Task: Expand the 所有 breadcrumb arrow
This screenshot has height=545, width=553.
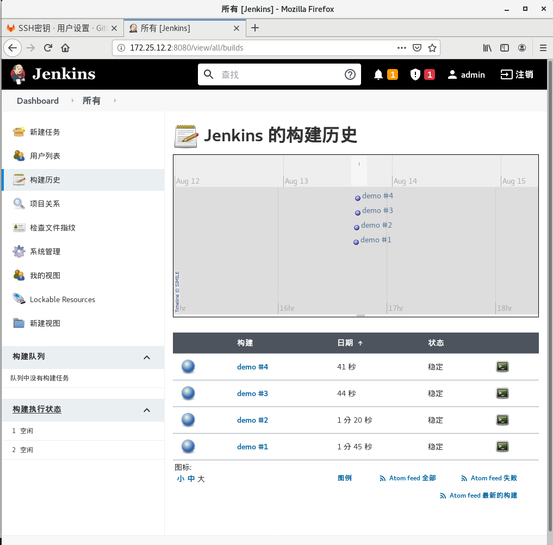Action: tap(115, 101)
